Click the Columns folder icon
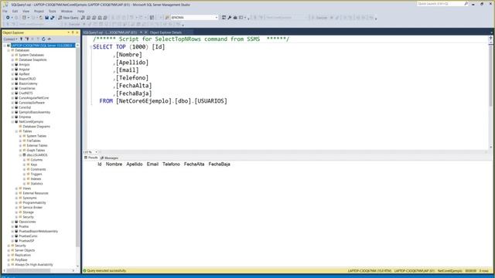495x278 pixels. [x=28, y=160]
